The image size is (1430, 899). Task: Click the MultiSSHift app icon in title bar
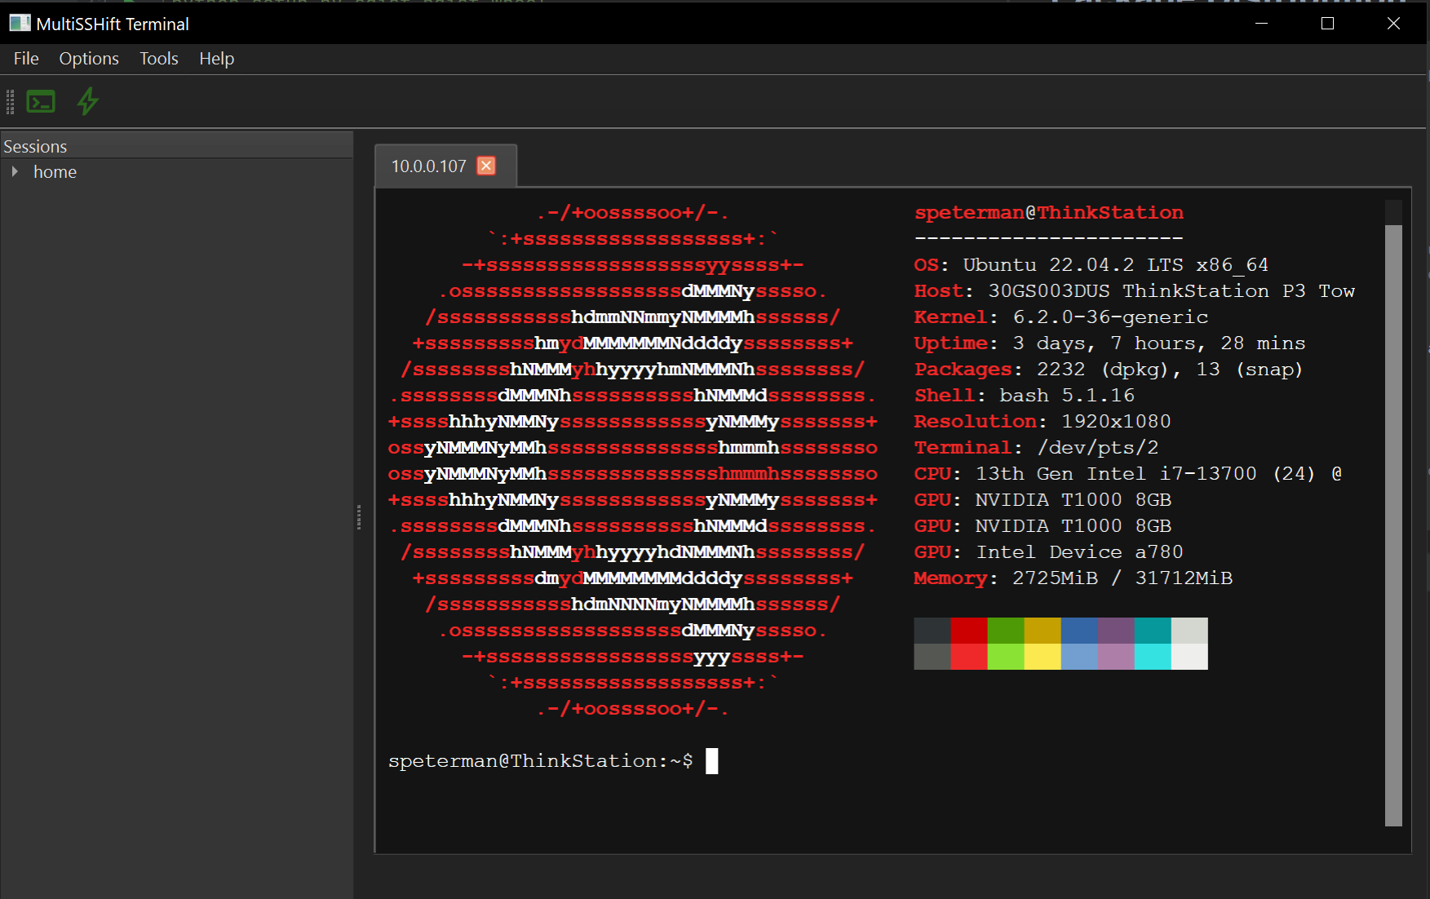[x=20, y=24]
